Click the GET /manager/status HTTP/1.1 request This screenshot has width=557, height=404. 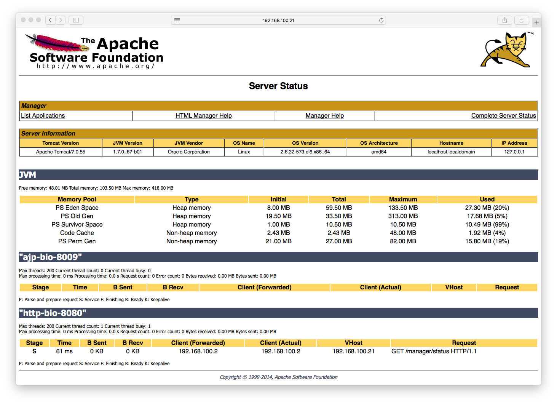click(x=434, y=351)
